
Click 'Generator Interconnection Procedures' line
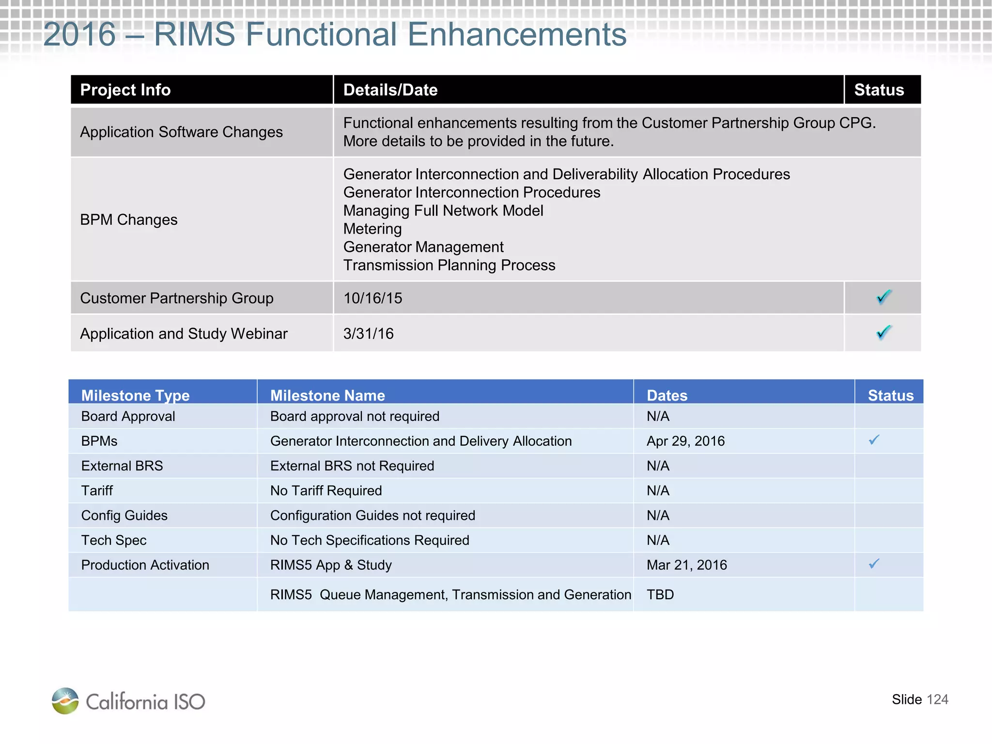point(472,193)
